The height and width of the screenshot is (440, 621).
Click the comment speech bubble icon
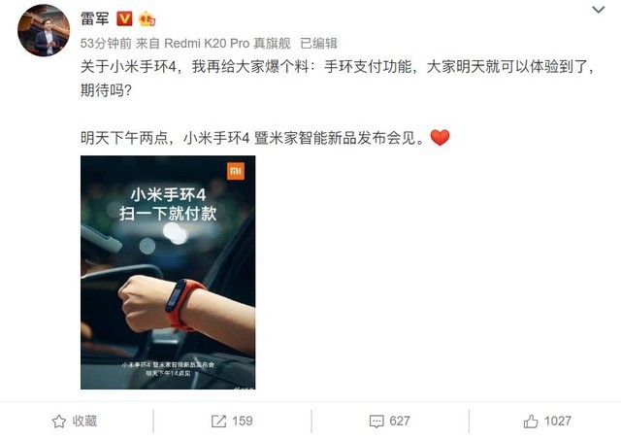376,422
